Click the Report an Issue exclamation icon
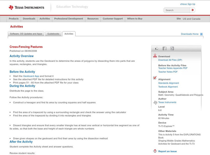 coord(155,151)
